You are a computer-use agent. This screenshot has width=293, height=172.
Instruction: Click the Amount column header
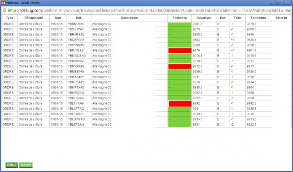click(x=281, y=18)
